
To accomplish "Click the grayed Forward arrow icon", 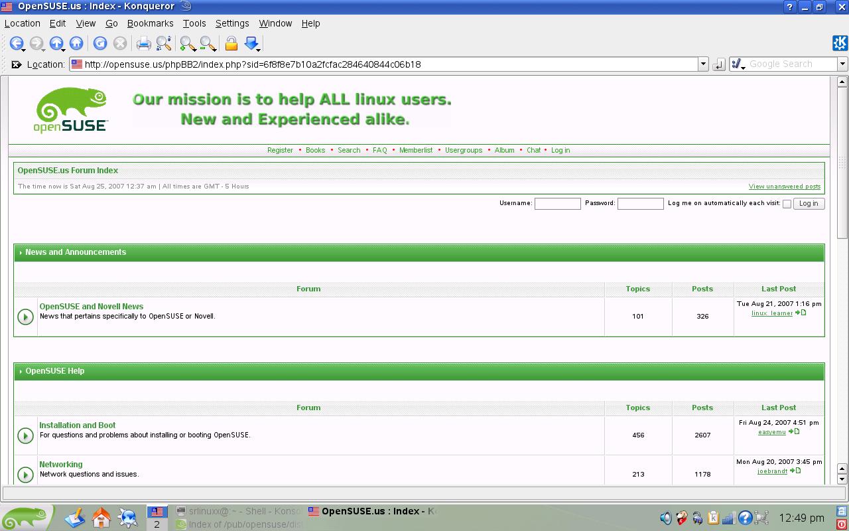I will [x=36, y=43].
